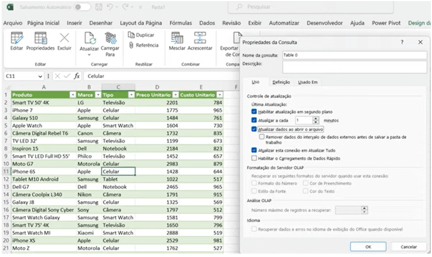This screenshot has width=432, height=257.
Task: Adjust the minutes interval spinner arrows
Action: click(316, 120)
